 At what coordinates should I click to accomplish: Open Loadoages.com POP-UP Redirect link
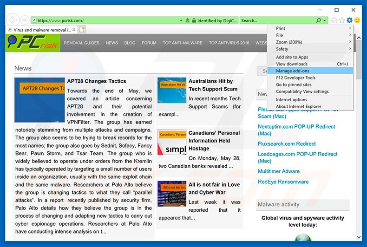coord(297,157)
